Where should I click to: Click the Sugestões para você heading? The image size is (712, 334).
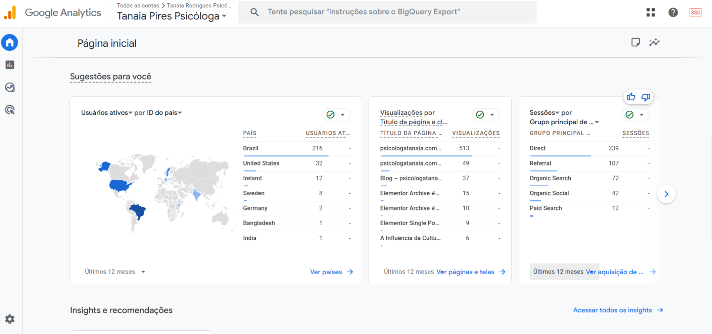tap(111, 76)
